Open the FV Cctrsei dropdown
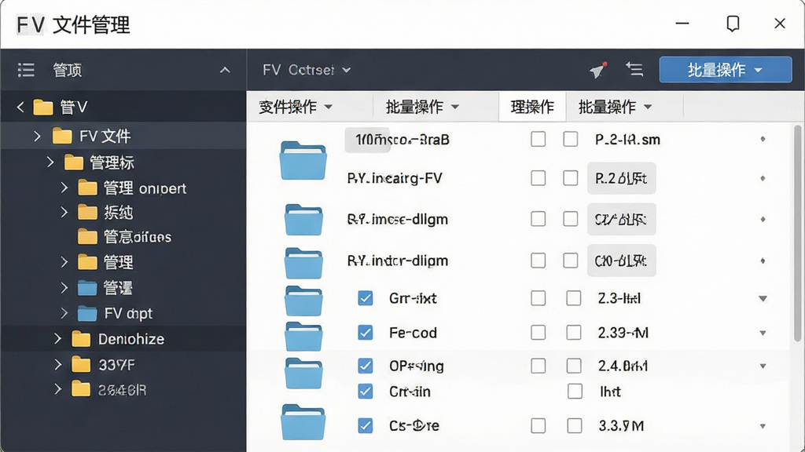The height and width of the screenshot is (452, 805). [307, 70]
